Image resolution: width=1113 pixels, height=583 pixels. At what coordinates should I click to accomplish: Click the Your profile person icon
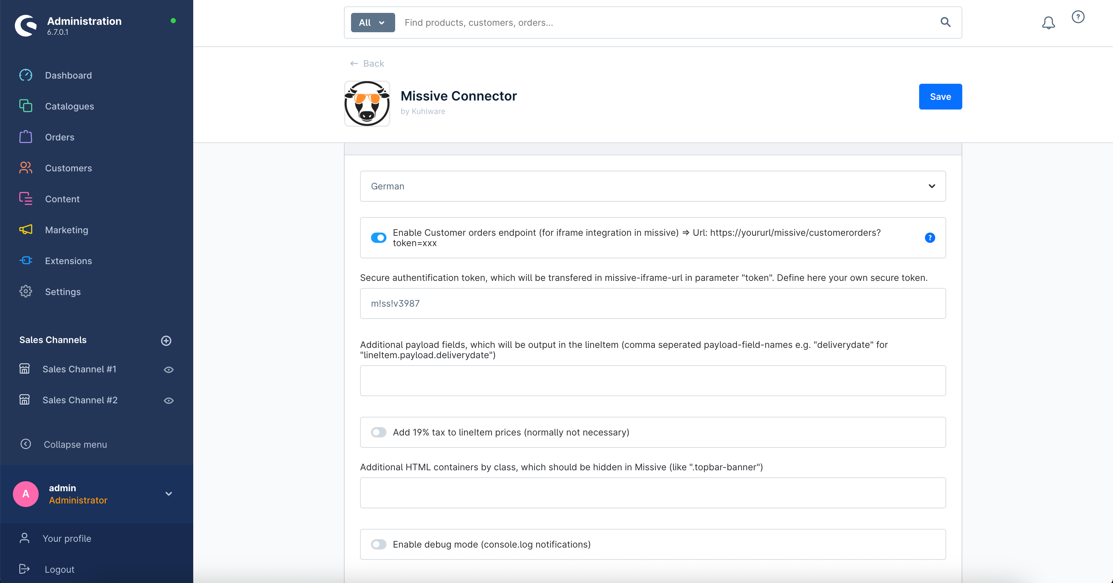[24, 538]
